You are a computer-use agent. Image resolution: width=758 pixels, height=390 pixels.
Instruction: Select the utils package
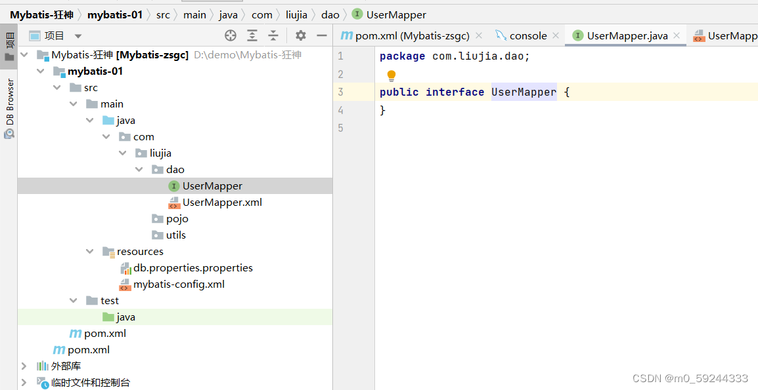(x=175, y=235)
